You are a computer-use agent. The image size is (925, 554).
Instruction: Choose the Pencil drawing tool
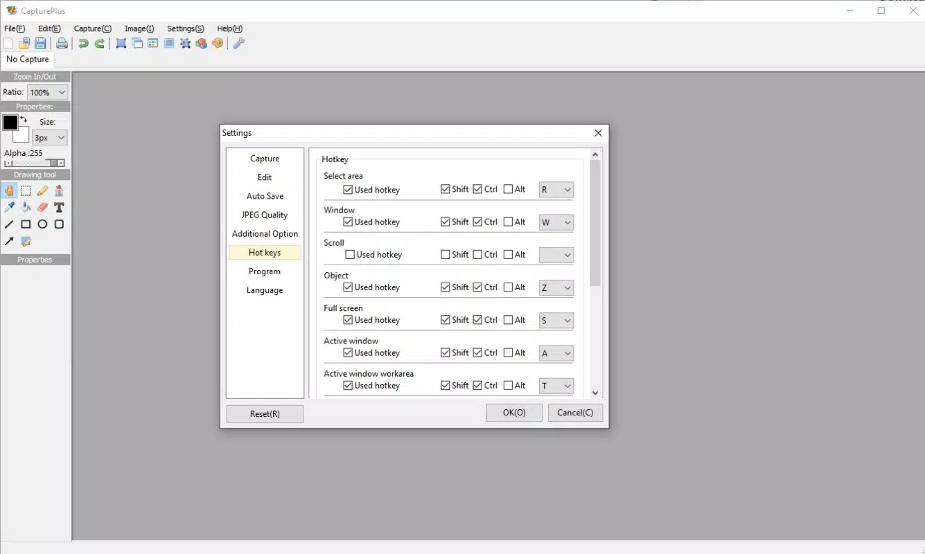click(x=42, y=190)
